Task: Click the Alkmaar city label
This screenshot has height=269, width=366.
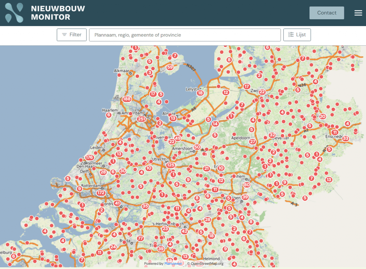Action: (122, 71)
